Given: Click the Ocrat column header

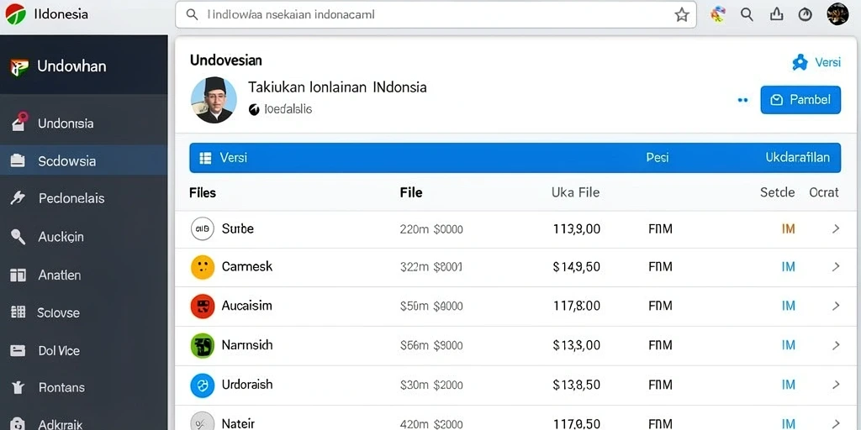Looking at the screenshot, I should [x=824, y=192].
